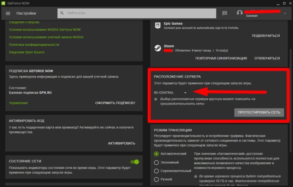Click the GeForce NOW app icon
293x187 pixels.
pyautogui.click(x=3, y=3)
